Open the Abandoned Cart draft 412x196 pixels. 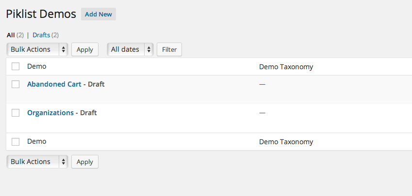(54, 84)
